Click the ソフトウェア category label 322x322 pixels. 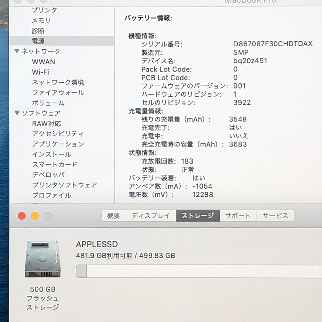[41, 113]
